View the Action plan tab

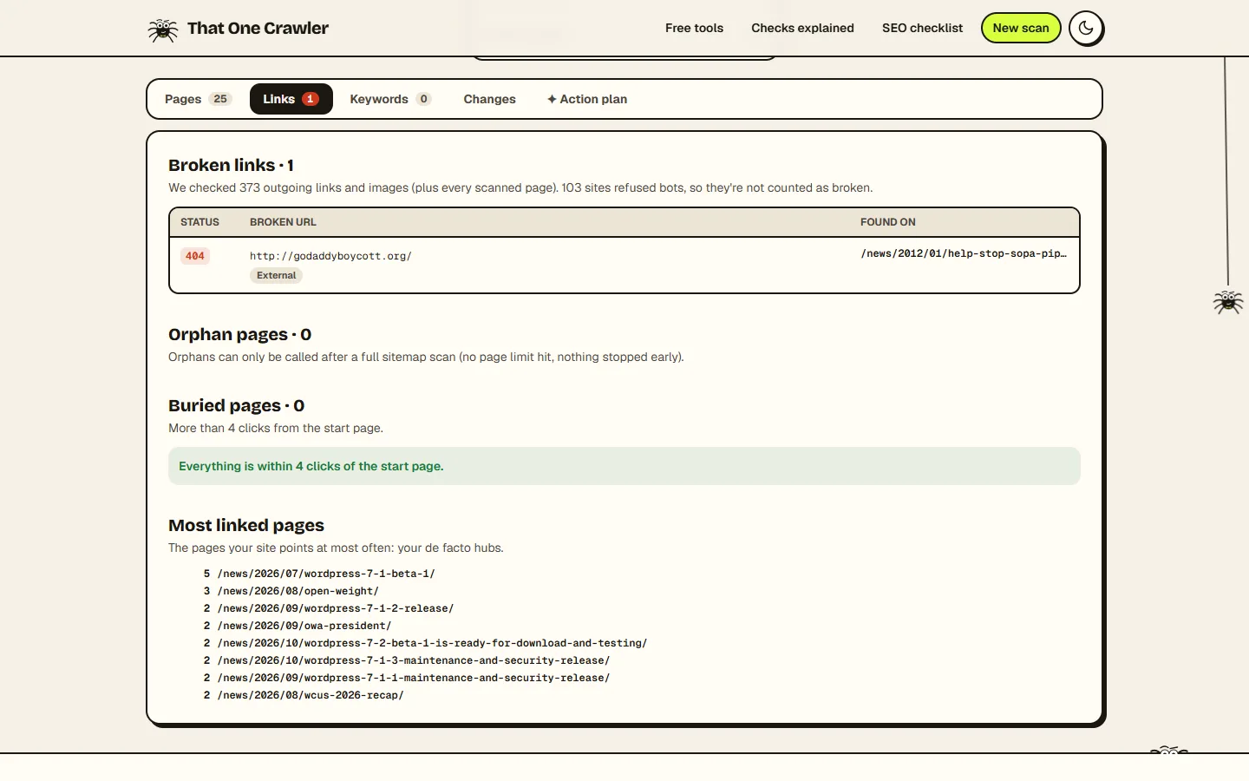[x=587, y=99]
